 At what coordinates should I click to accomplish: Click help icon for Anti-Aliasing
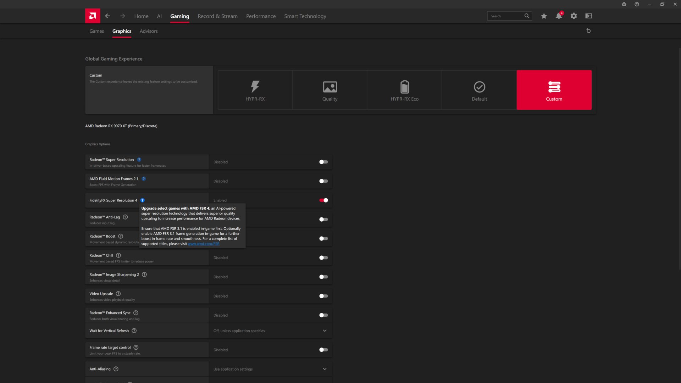[x=116, y=369]
